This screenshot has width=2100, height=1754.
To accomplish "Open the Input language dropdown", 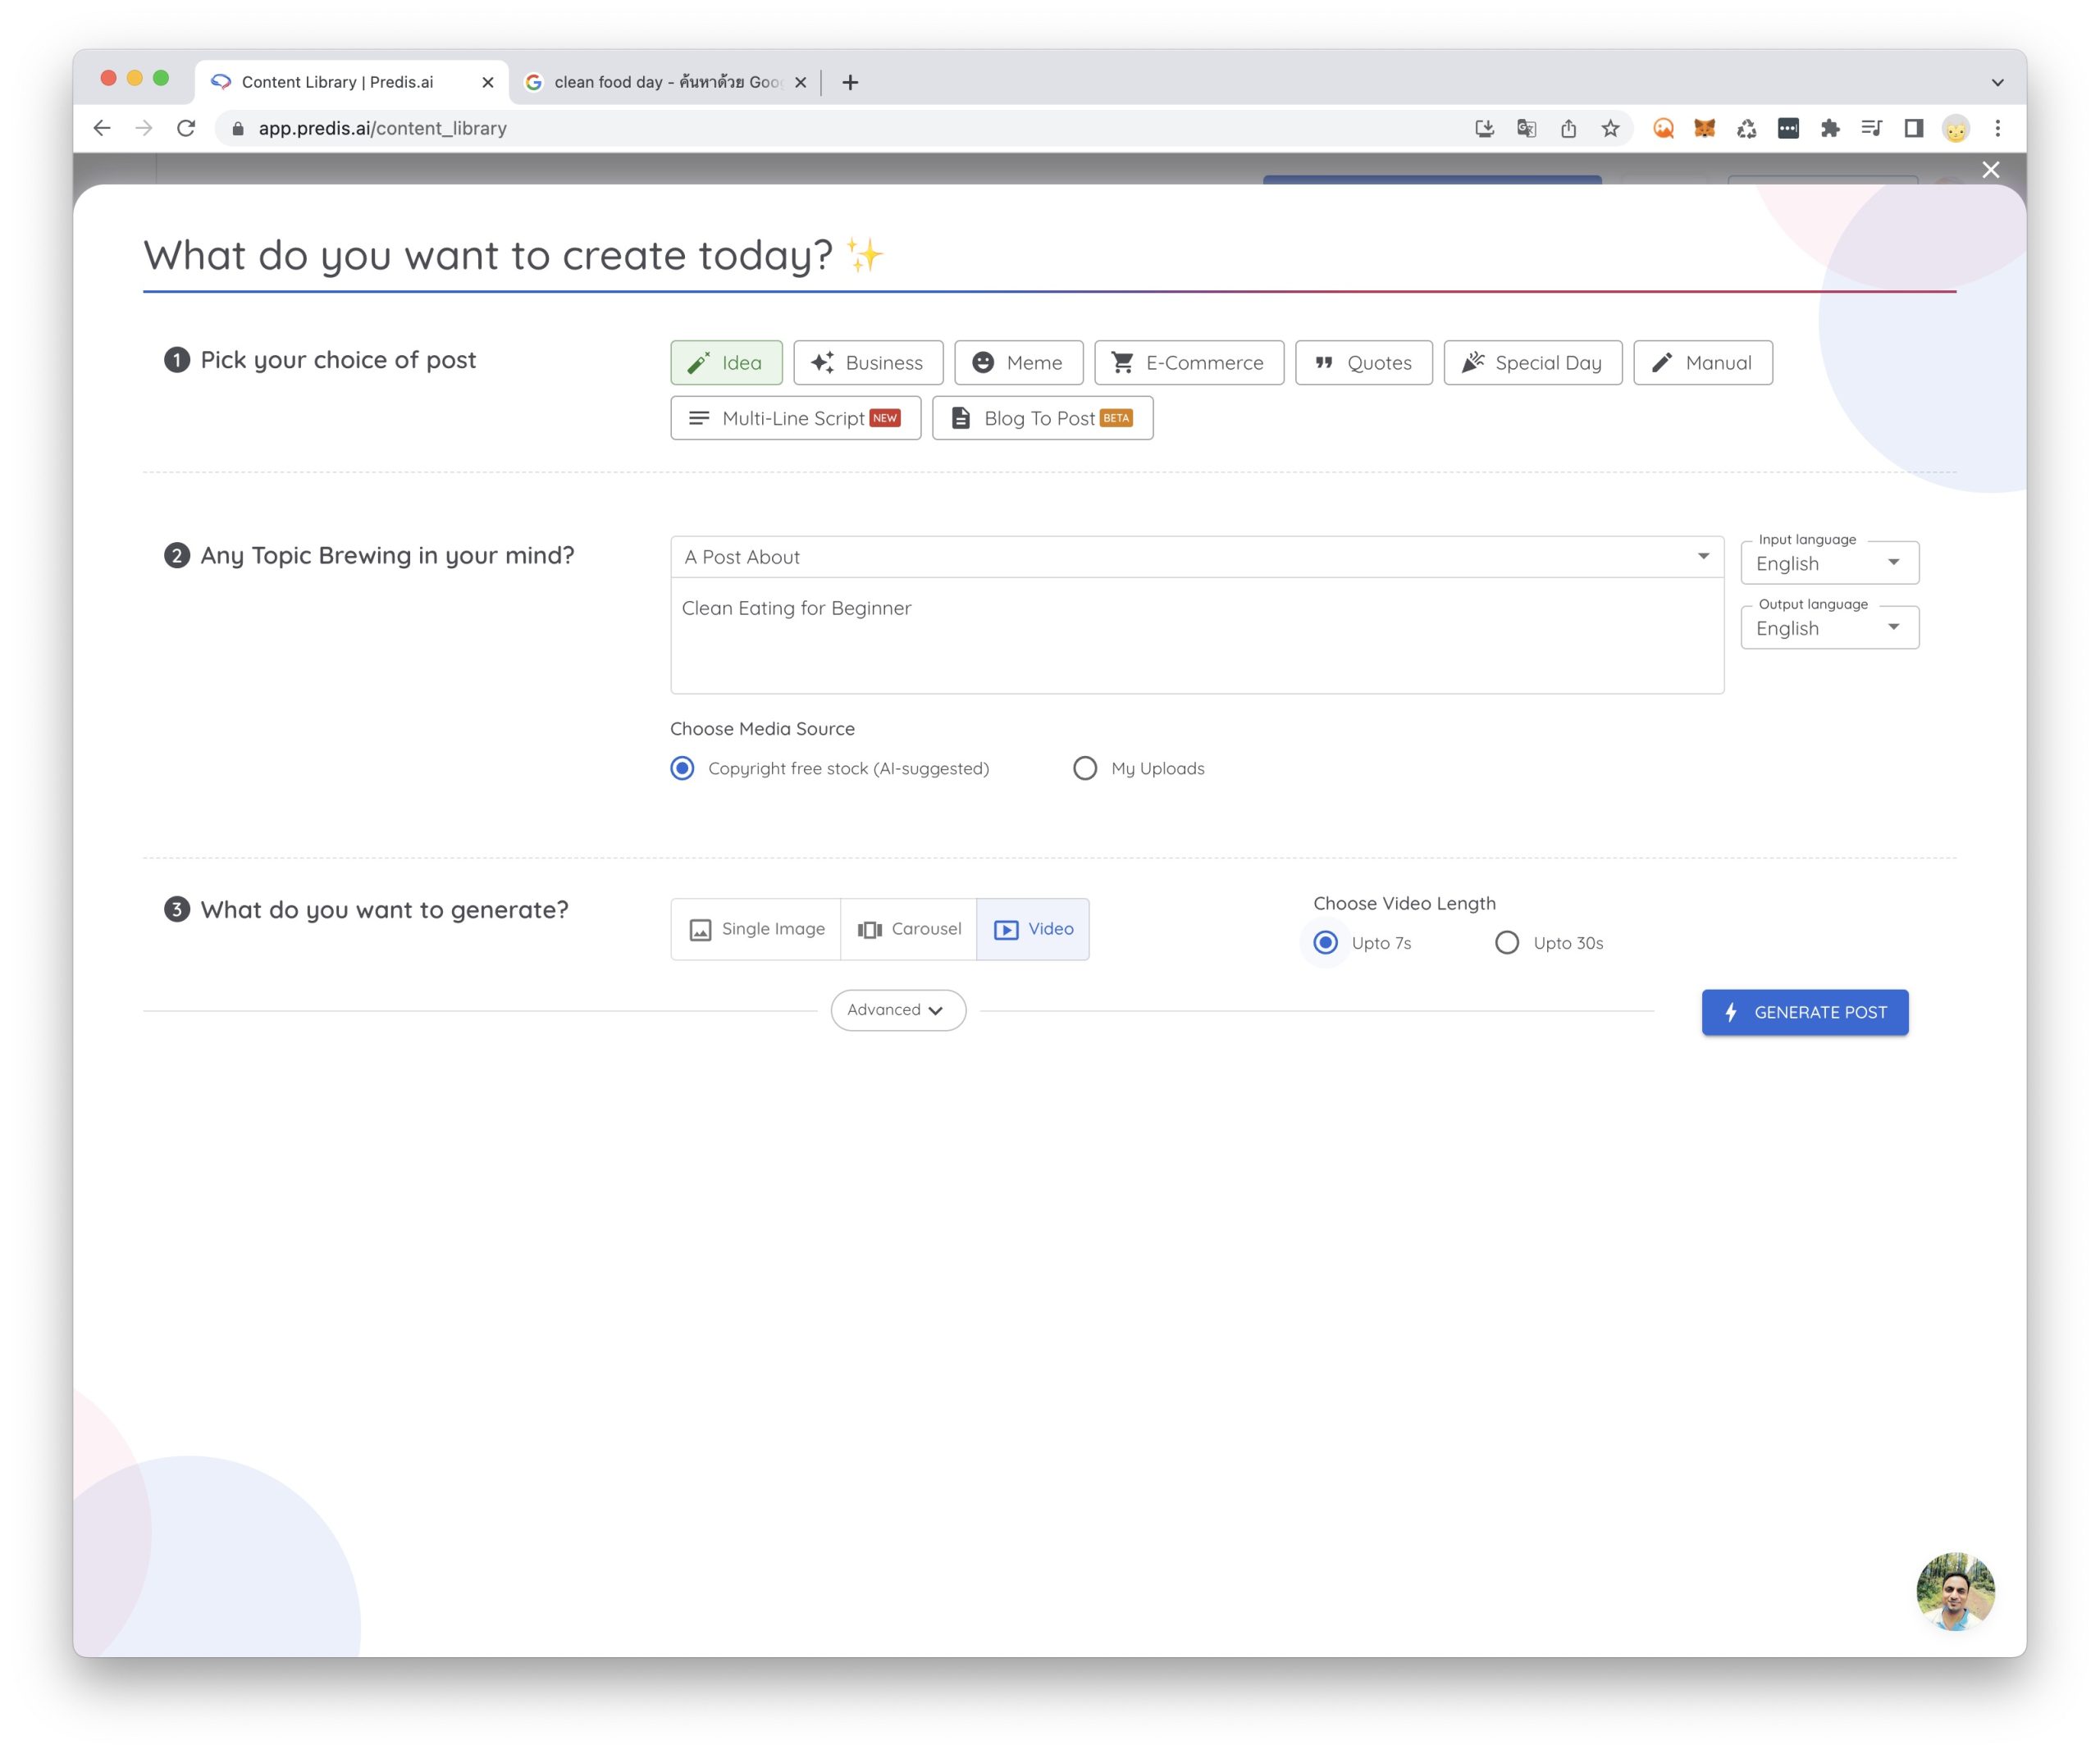I will point(1828,563).
